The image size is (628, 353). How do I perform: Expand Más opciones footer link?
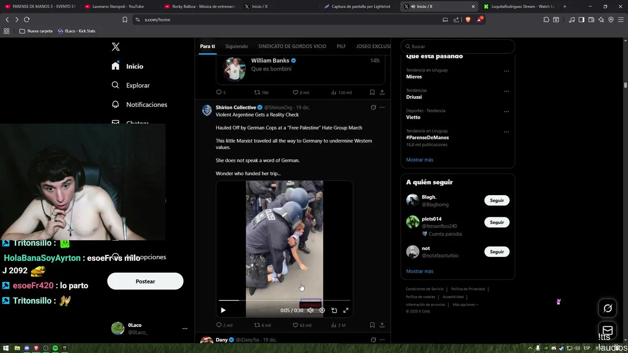point(465,304)
